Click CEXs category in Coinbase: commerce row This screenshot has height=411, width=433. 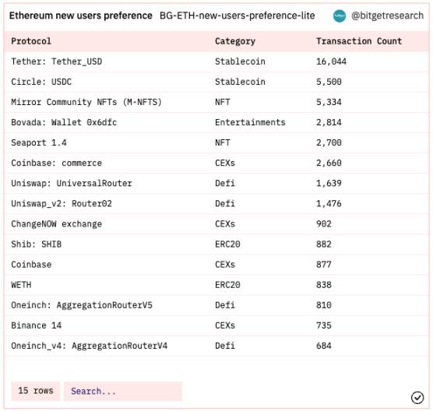[x=225, y=163]
